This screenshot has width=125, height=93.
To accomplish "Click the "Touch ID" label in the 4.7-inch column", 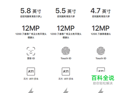I will point(101,58).
